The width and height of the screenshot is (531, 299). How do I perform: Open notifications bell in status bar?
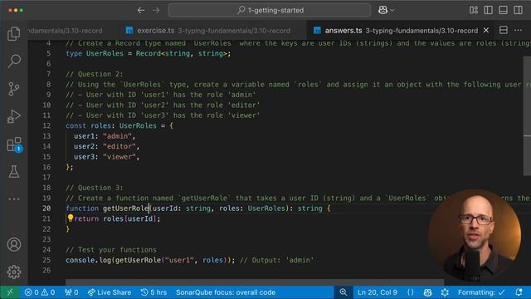(x=519, y=292)
